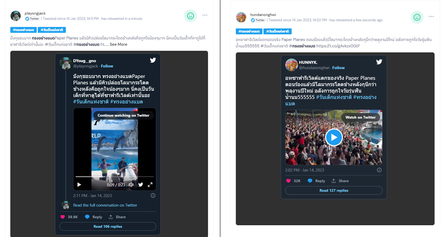This screenshot has width=446, height=237.
Task: Open the info icon beside 2:02 PM timestamp
Action: point(379,170)
